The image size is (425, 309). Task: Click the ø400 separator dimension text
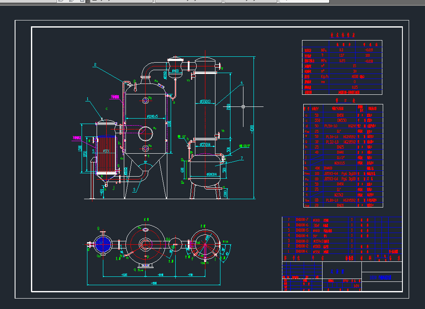tap(175, 71)
